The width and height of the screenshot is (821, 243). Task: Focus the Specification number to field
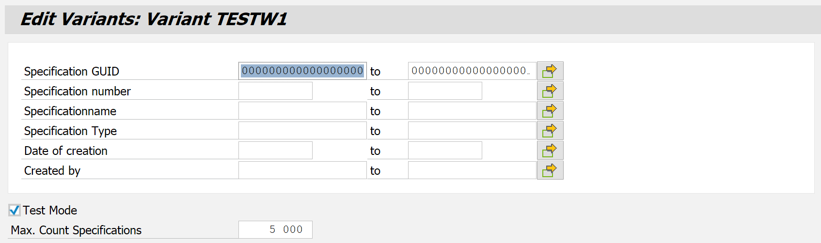[x=445, y=91]
